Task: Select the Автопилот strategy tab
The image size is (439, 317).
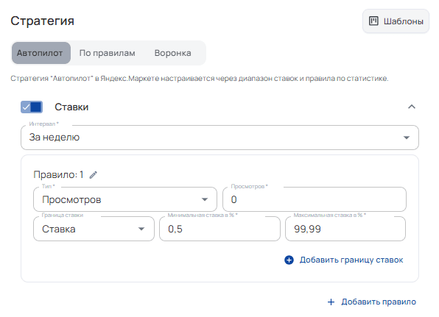Action: click(41, 53)
